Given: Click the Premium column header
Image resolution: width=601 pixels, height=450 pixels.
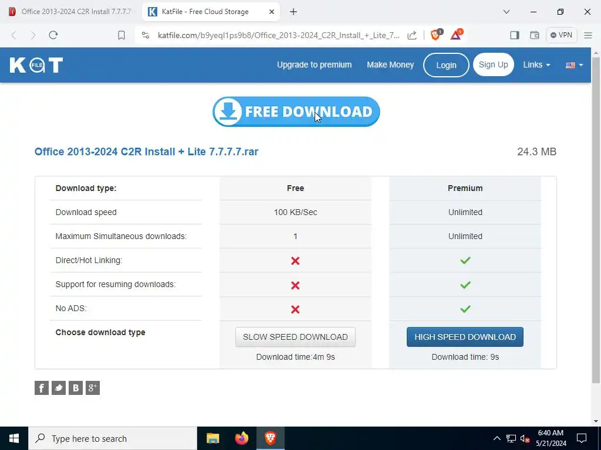Looking at the screenshot, I should point(465,188).
